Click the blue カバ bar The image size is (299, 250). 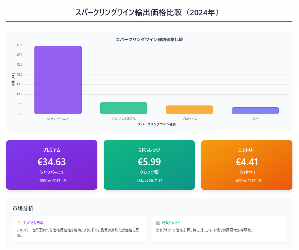[255, 111]
